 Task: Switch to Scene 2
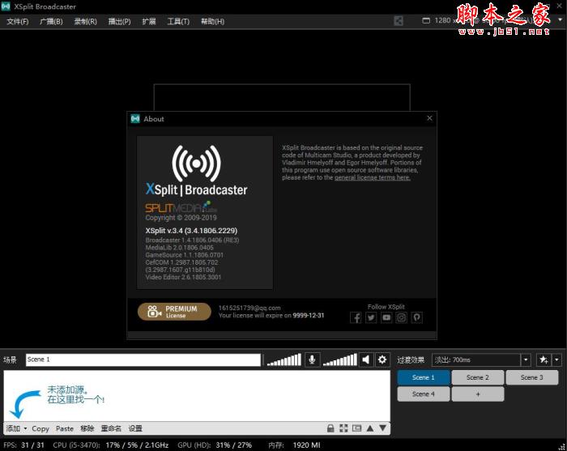point(478,377)
